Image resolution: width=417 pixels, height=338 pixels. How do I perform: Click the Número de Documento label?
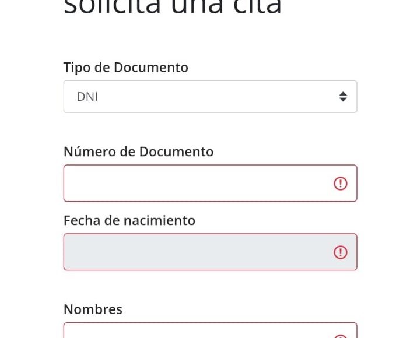pyautogui.click(x=139, y=152)
